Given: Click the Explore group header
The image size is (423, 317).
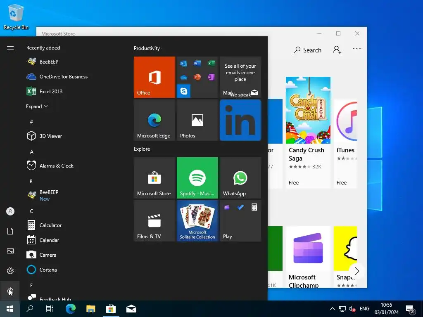Looking at the screenshot, I should point(142,149).
